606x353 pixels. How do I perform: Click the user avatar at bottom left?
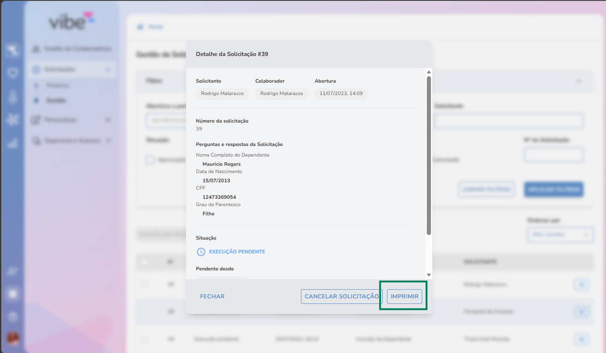13,339
